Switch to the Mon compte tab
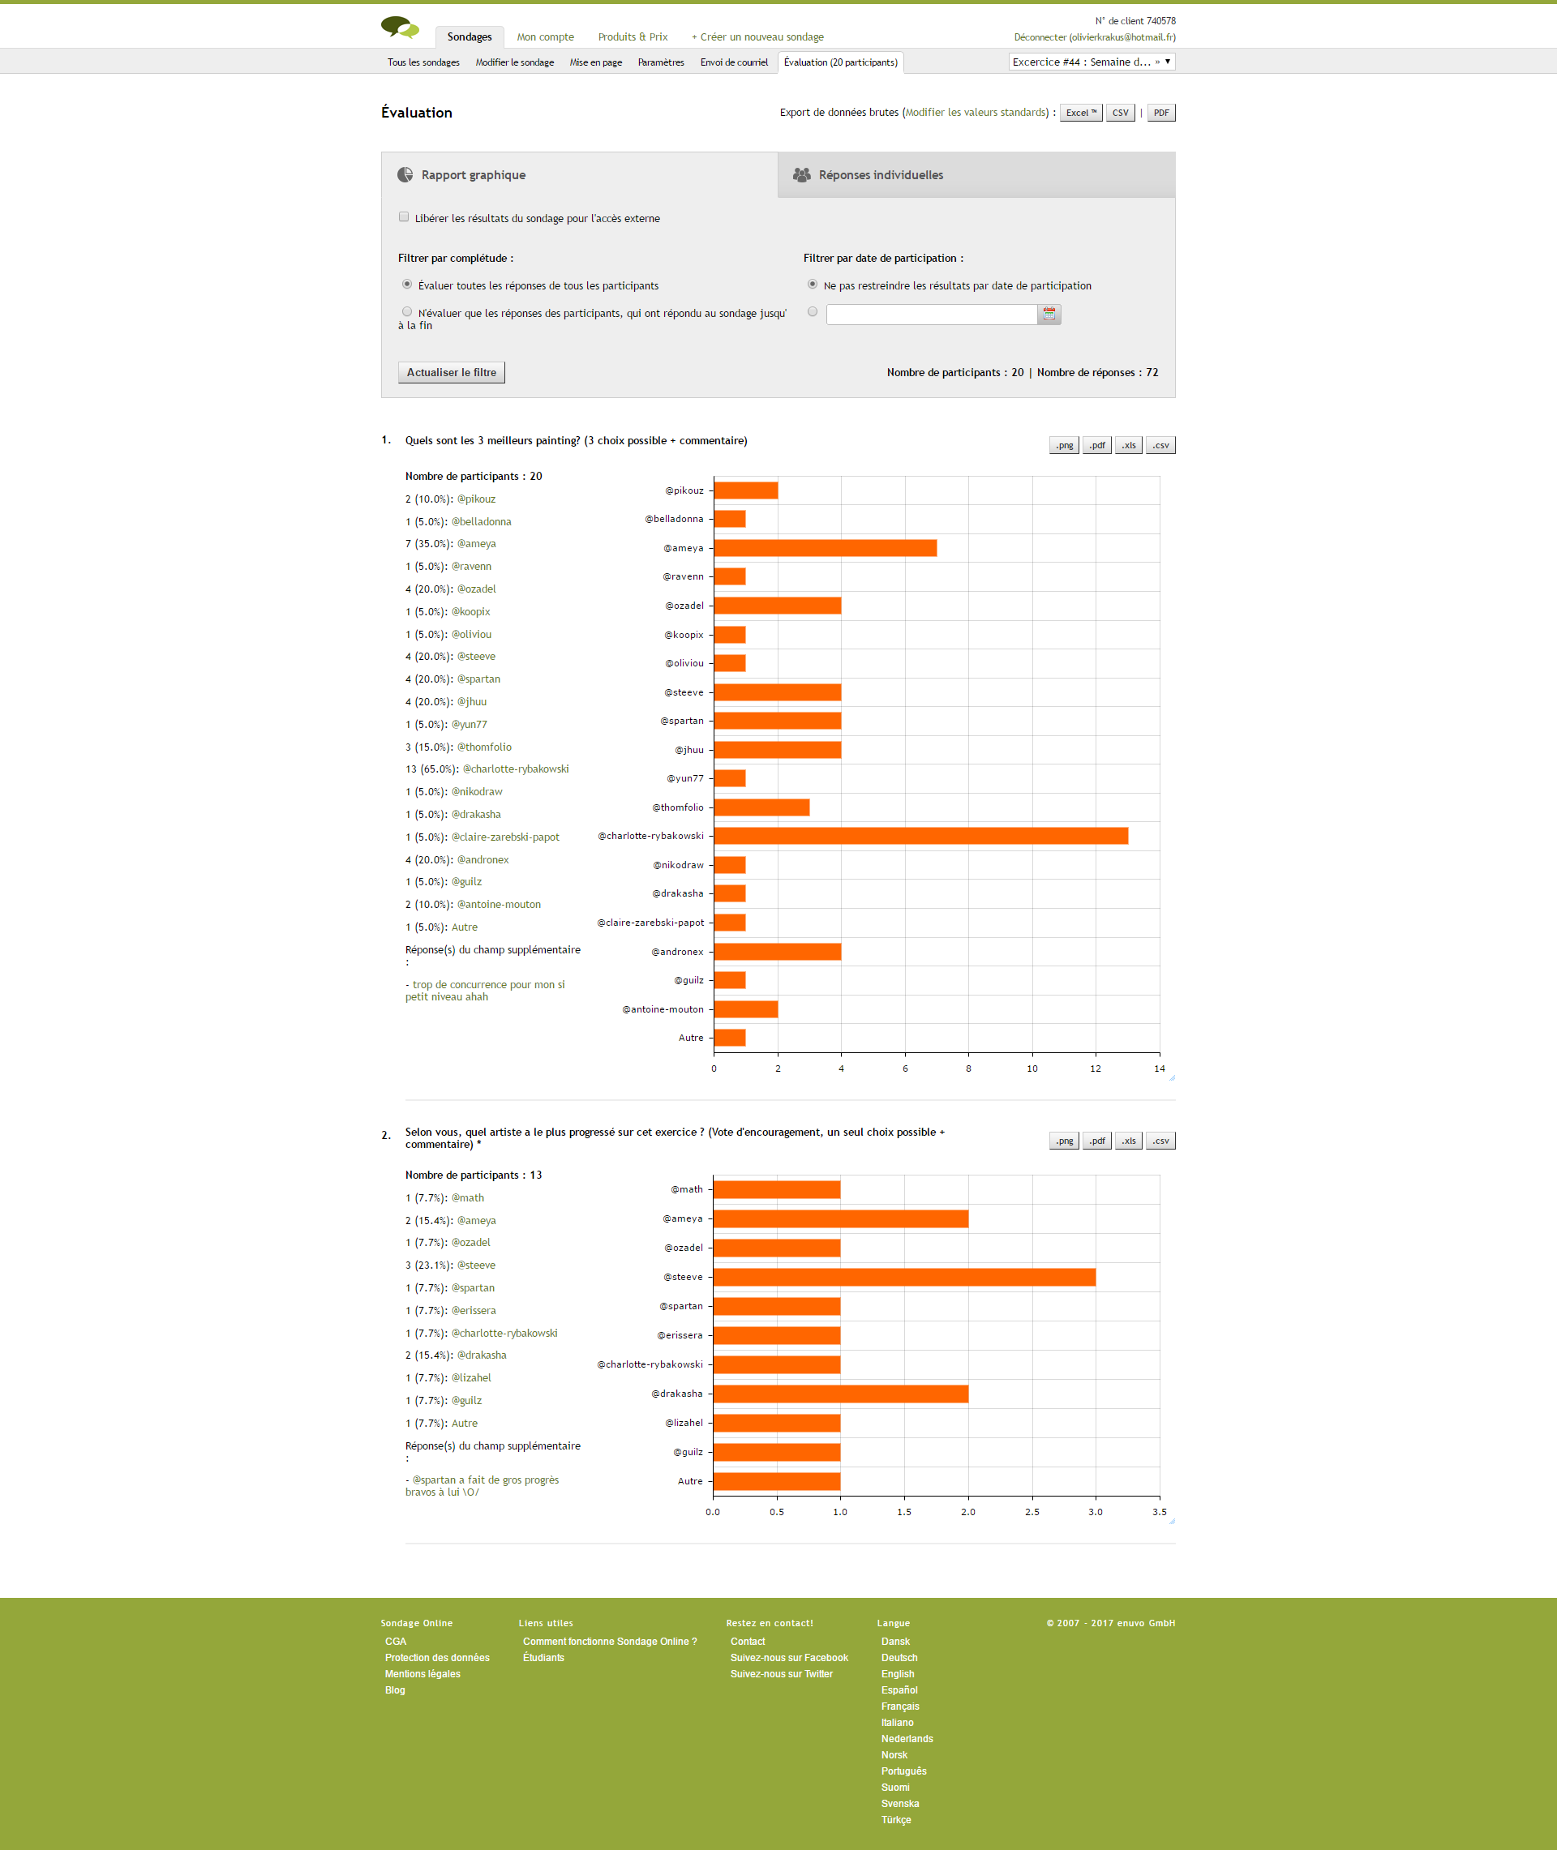Viewport: 1557px width, 1850px height. [545, 37]
